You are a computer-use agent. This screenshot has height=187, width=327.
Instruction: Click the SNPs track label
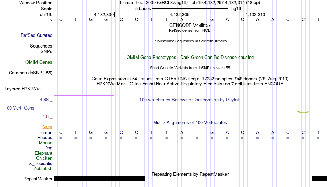point(46,51)
